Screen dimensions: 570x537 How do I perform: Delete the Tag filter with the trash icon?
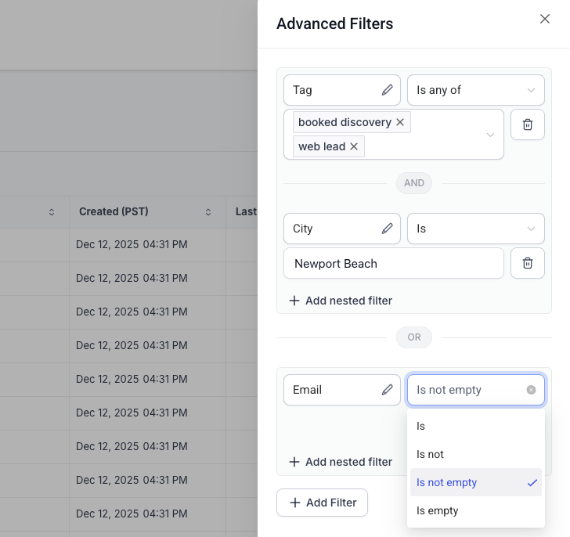click(x=528, y=124)
